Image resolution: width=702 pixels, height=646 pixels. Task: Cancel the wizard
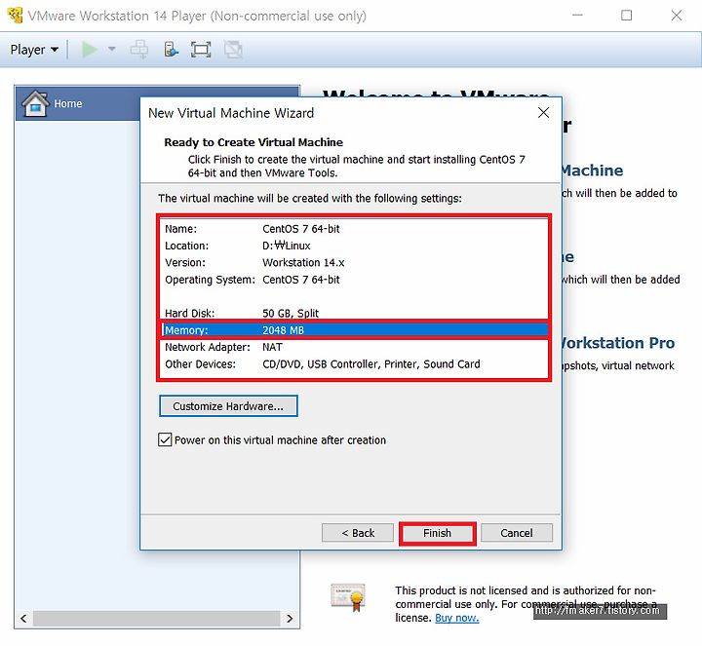pos(516,533)
